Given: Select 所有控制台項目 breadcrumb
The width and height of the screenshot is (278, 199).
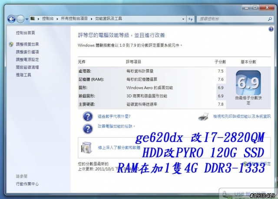Looking at the screenshot, I should tap(74, 19).
